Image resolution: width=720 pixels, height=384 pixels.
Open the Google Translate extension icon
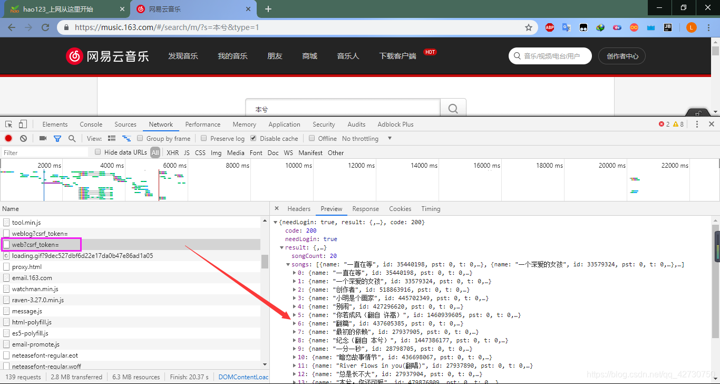[567, 27]
